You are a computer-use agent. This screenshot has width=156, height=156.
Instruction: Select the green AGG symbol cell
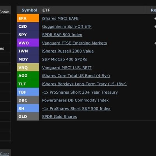pos(28,76)
